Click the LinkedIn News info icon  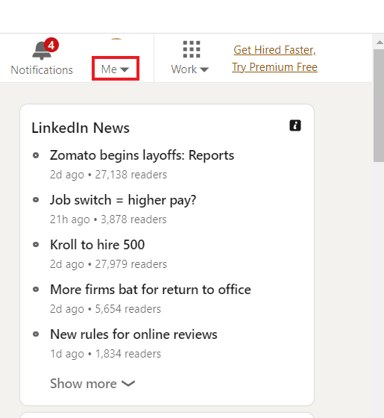[x=295, y=125]
